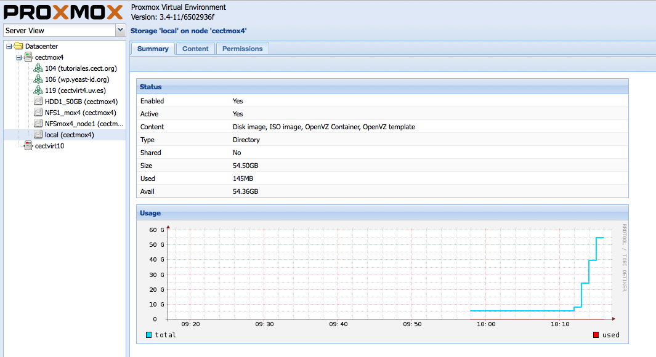Collapse the cectmox4 node expander
The height and width of the screenshot is (357, 656).
tap(19, 57)
